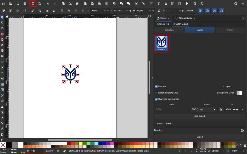Switch to Single File tab
This screenshot has height=154, width=247.
point(163,24)
